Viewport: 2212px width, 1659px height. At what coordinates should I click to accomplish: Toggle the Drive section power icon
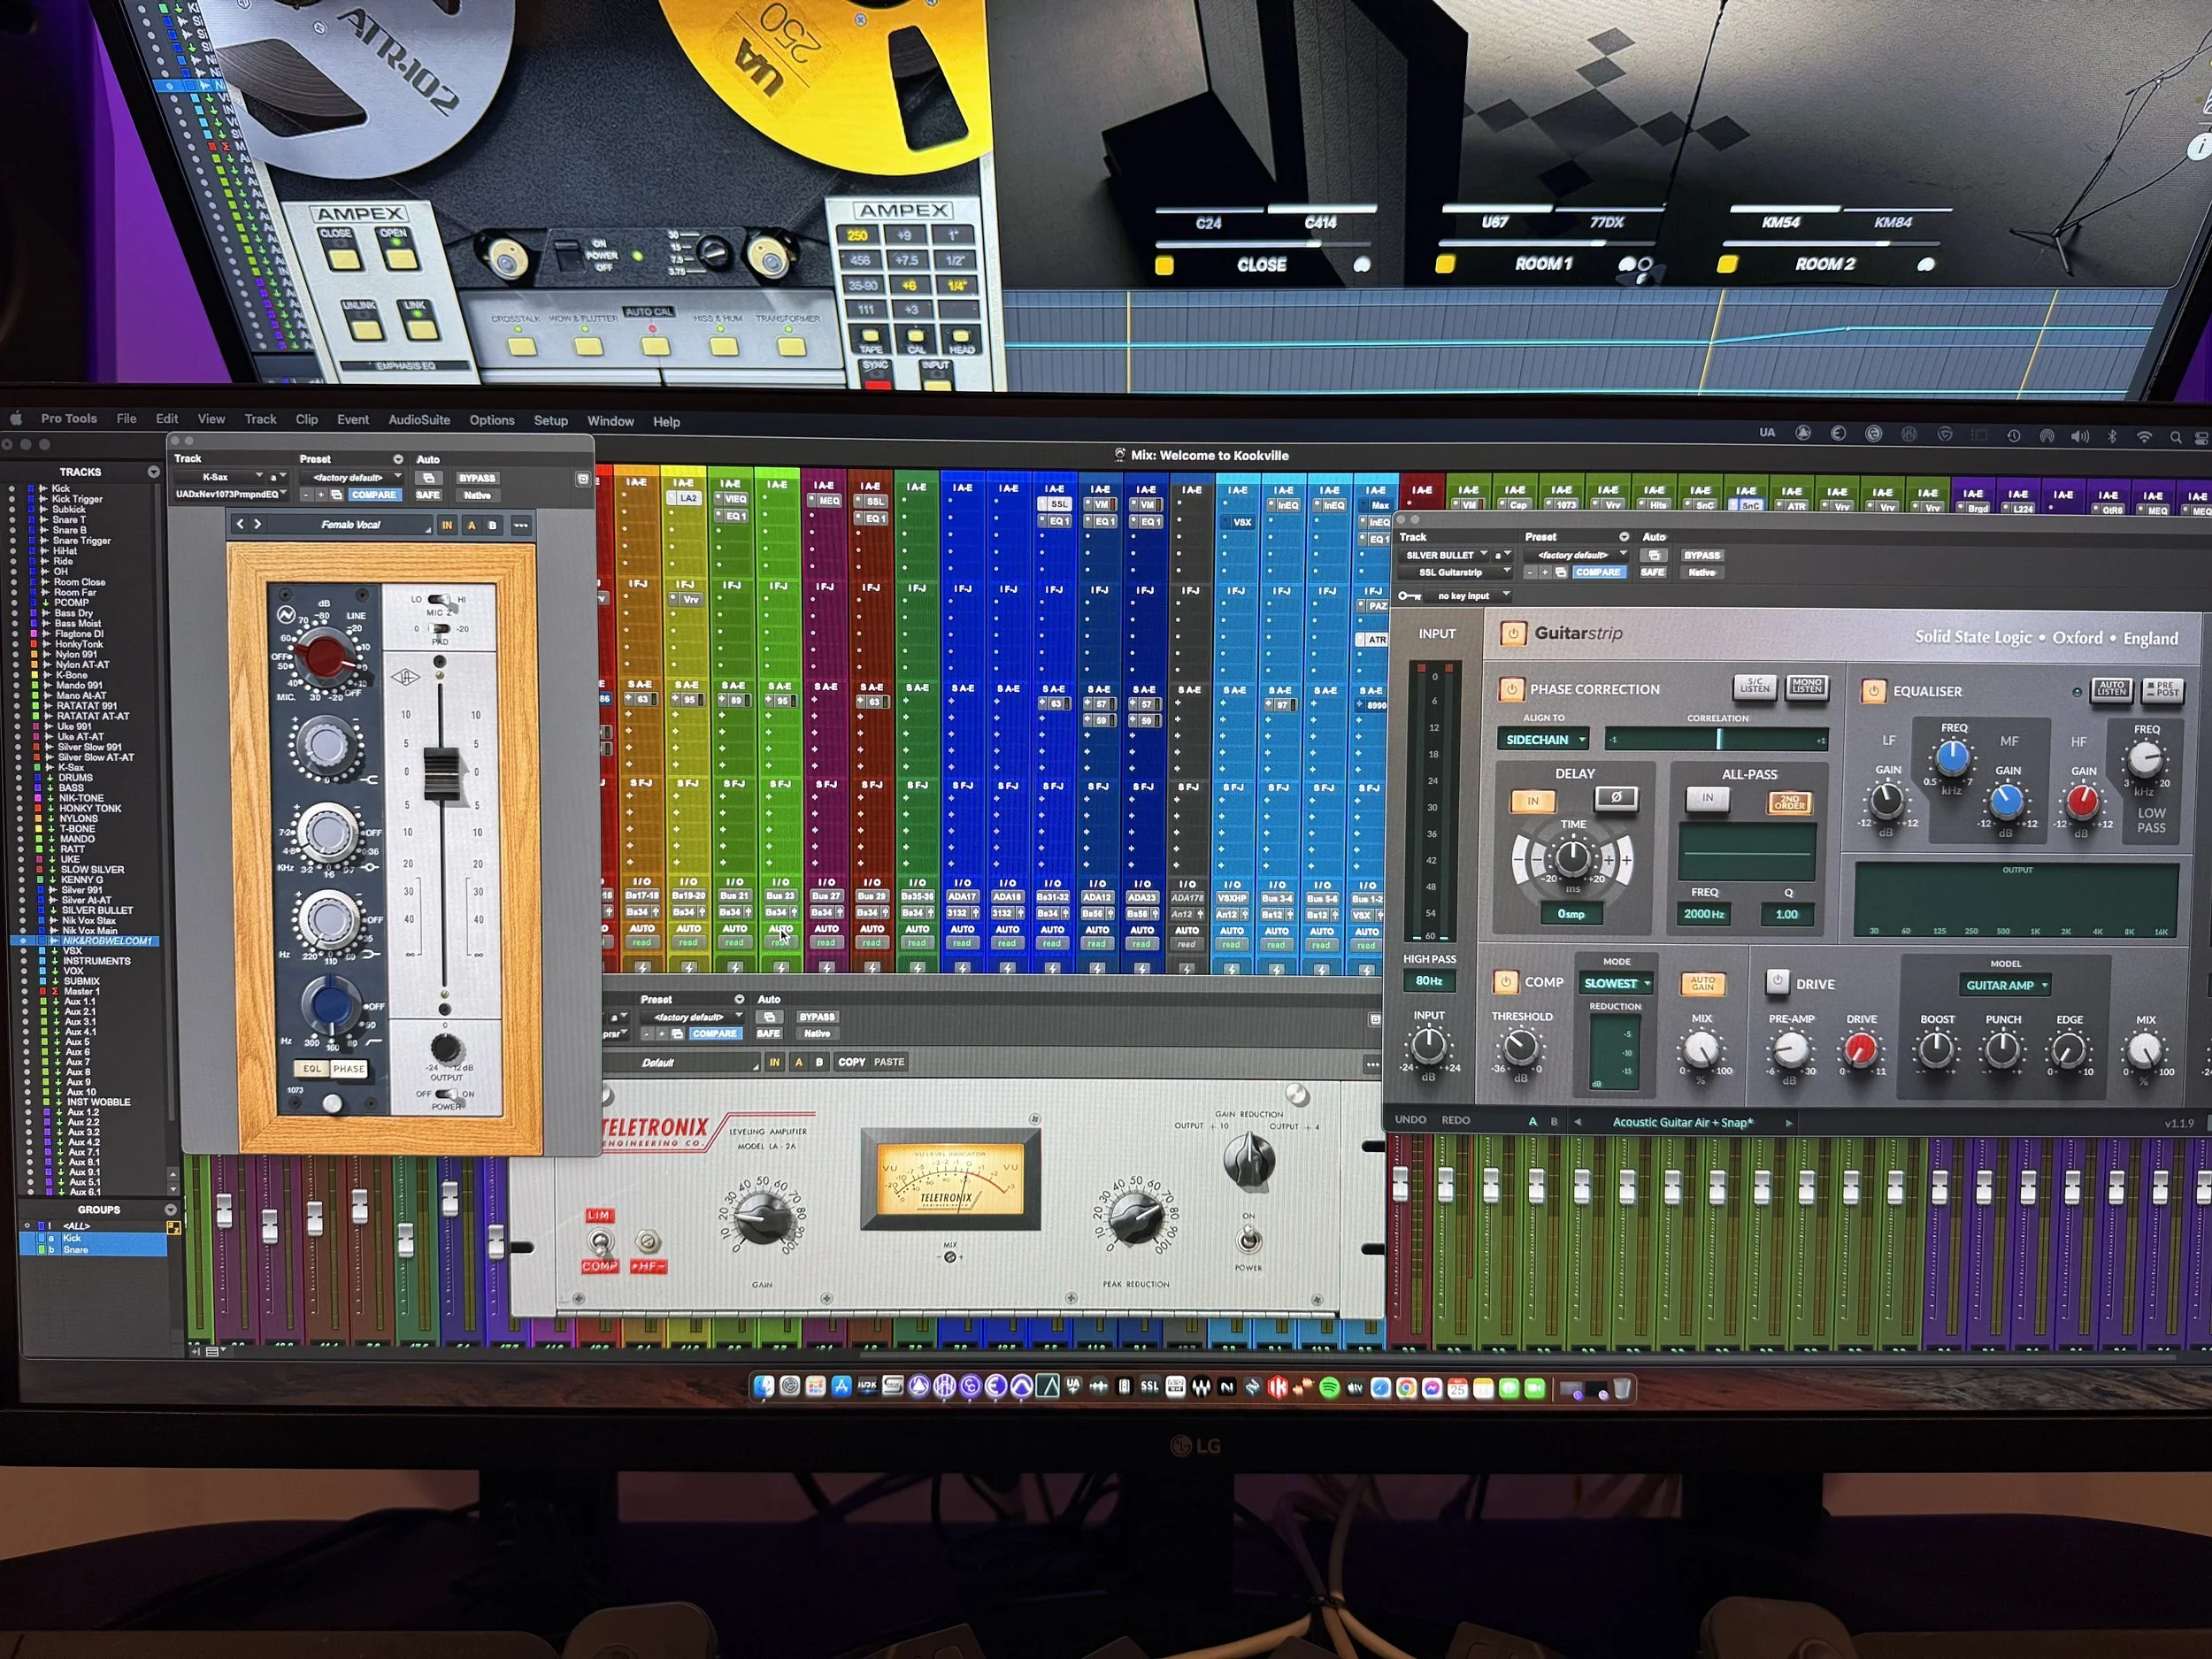click(x=1777, y=982)
